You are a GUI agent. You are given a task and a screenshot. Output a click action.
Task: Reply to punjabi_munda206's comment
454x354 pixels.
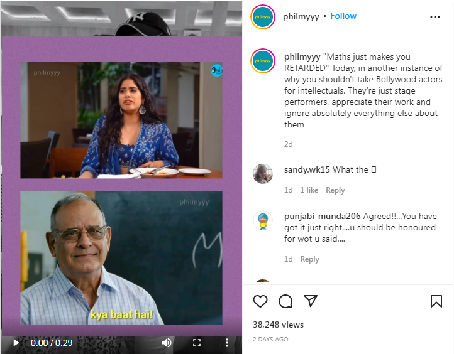click(309, 259)
